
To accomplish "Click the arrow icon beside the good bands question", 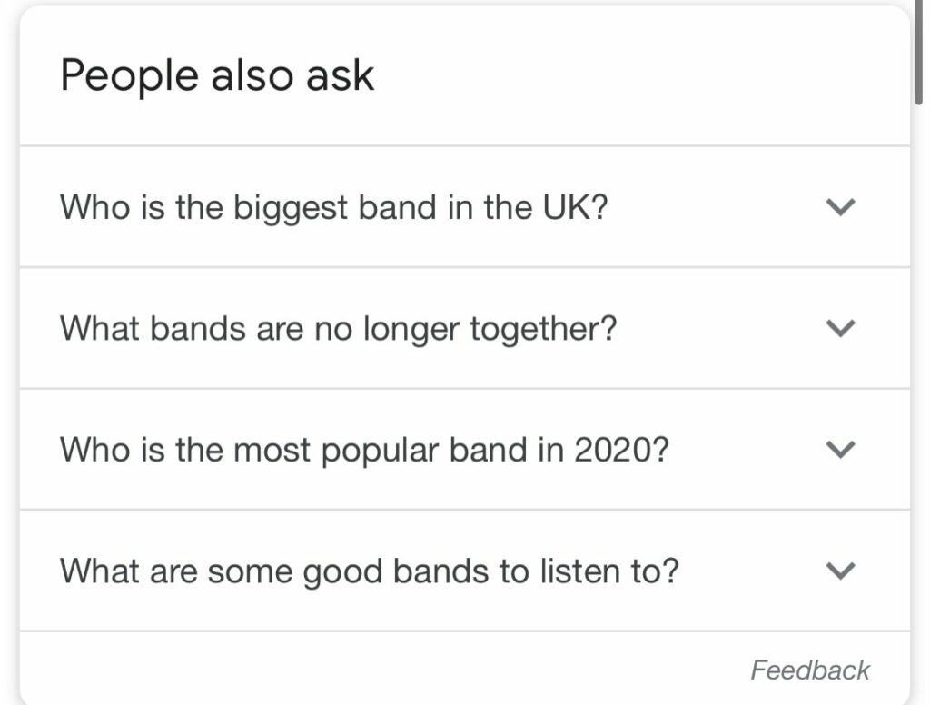I will 840,571.
